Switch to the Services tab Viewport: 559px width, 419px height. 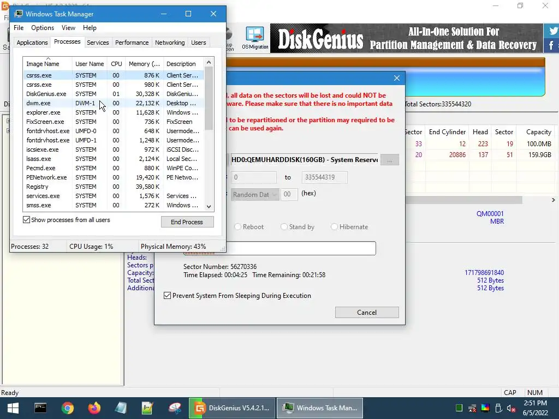tap(98, 43)
